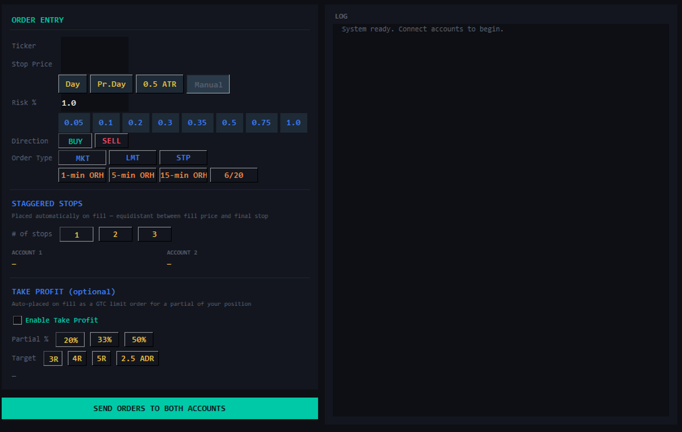Pick the 1.0 risk preset button
This screenshot has height=432, width=682.
click(x=293, y=123)
